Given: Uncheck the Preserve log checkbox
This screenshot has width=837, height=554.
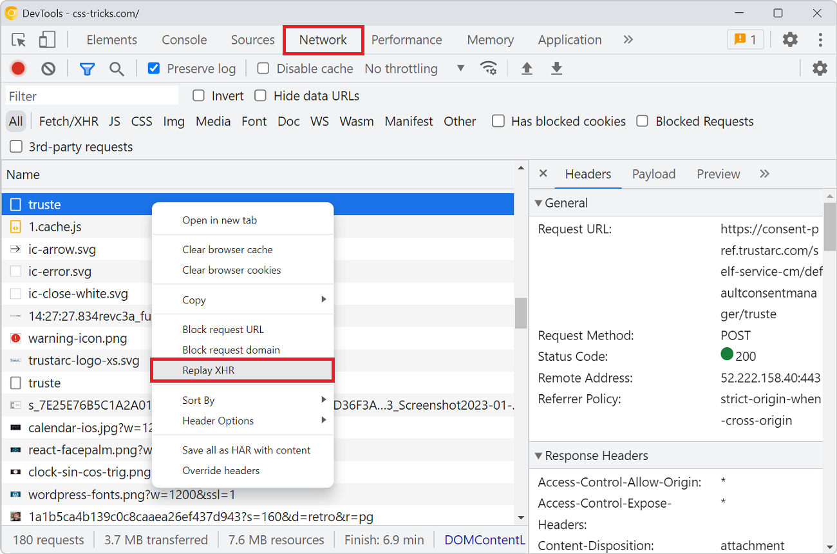Looking at the screenshot, I should click(x=153, y=68).
